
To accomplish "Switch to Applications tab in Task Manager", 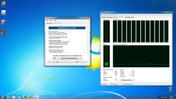I will (x=104, y=17).
